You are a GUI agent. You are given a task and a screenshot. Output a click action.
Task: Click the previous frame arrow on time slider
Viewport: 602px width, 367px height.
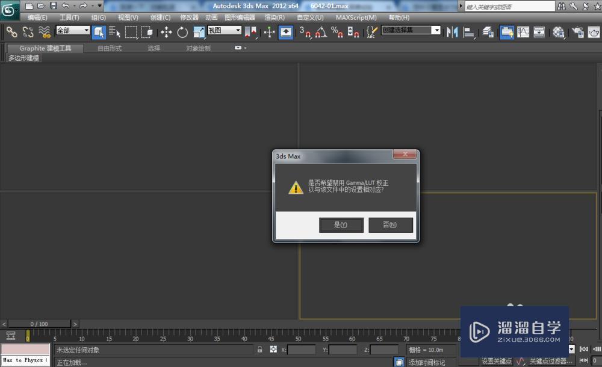point(4,324)
